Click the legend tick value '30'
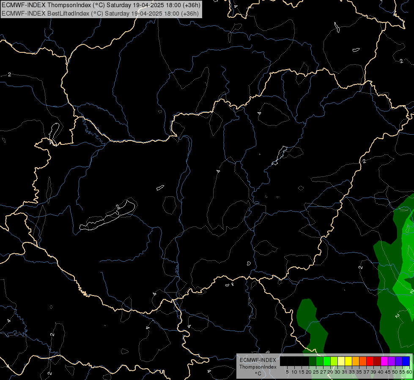The image size is (414, 380). click(337, 372)
